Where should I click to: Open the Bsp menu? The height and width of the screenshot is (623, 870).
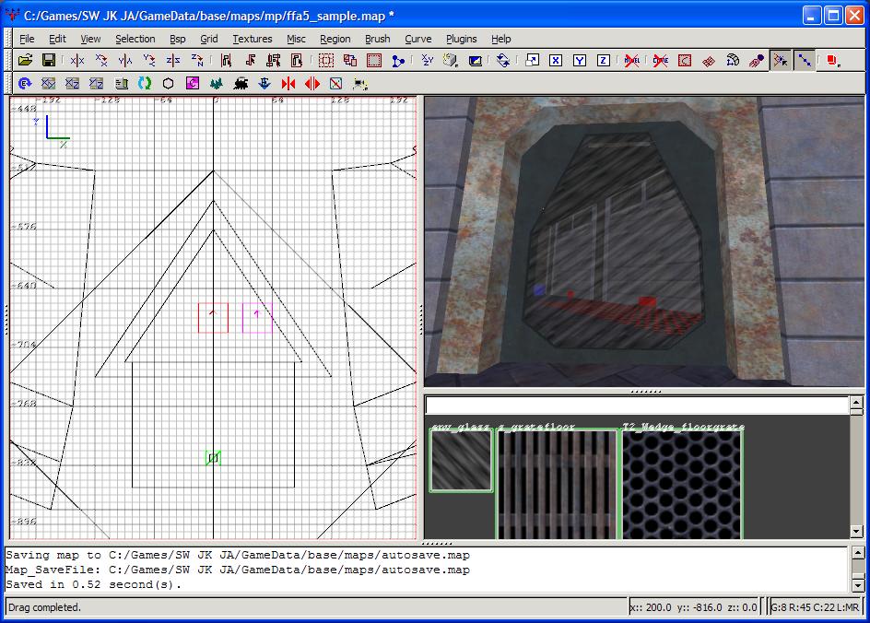(x=178, y=39)
